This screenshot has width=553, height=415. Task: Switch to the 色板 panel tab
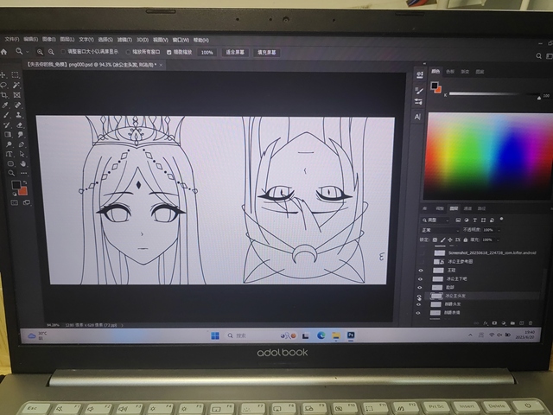coord(450,71)
